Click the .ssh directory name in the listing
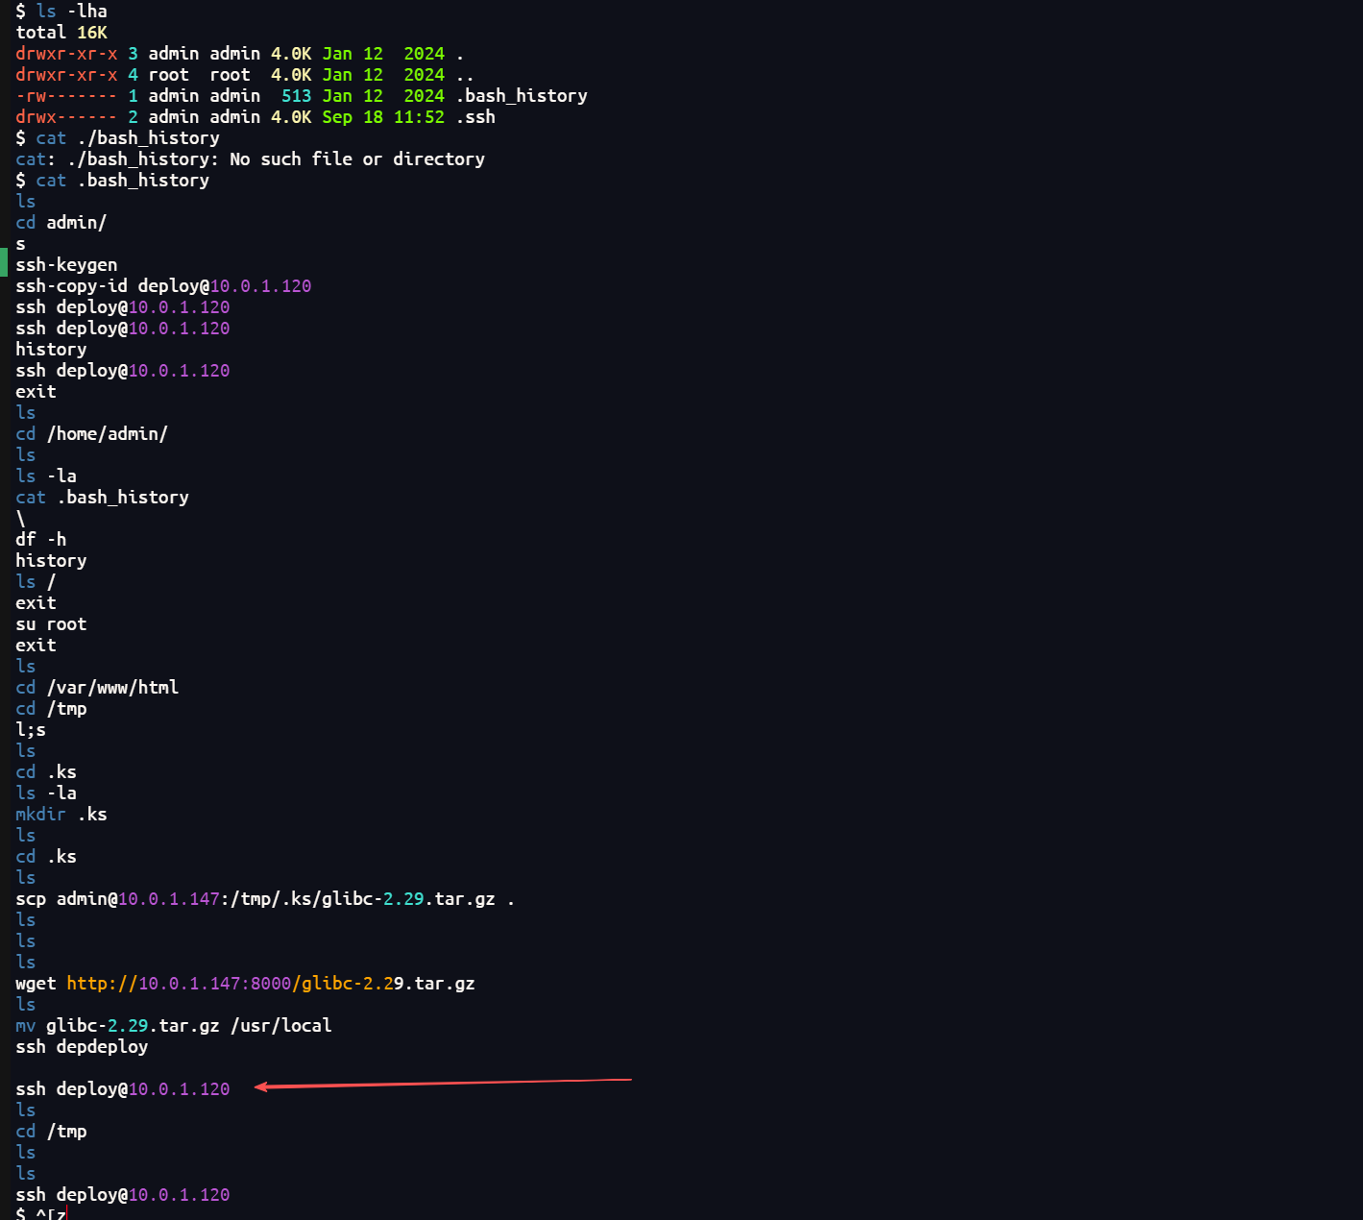This screenshot has height=1220, width=1363. [475, 117]
